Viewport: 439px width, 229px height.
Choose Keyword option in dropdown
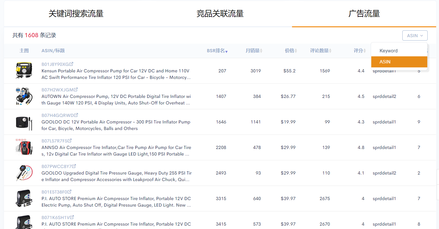tap(399, 51)
